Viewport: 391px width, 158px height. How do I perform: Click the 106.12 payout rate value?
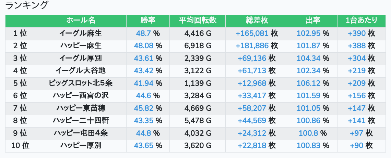[x=308, y=83]
